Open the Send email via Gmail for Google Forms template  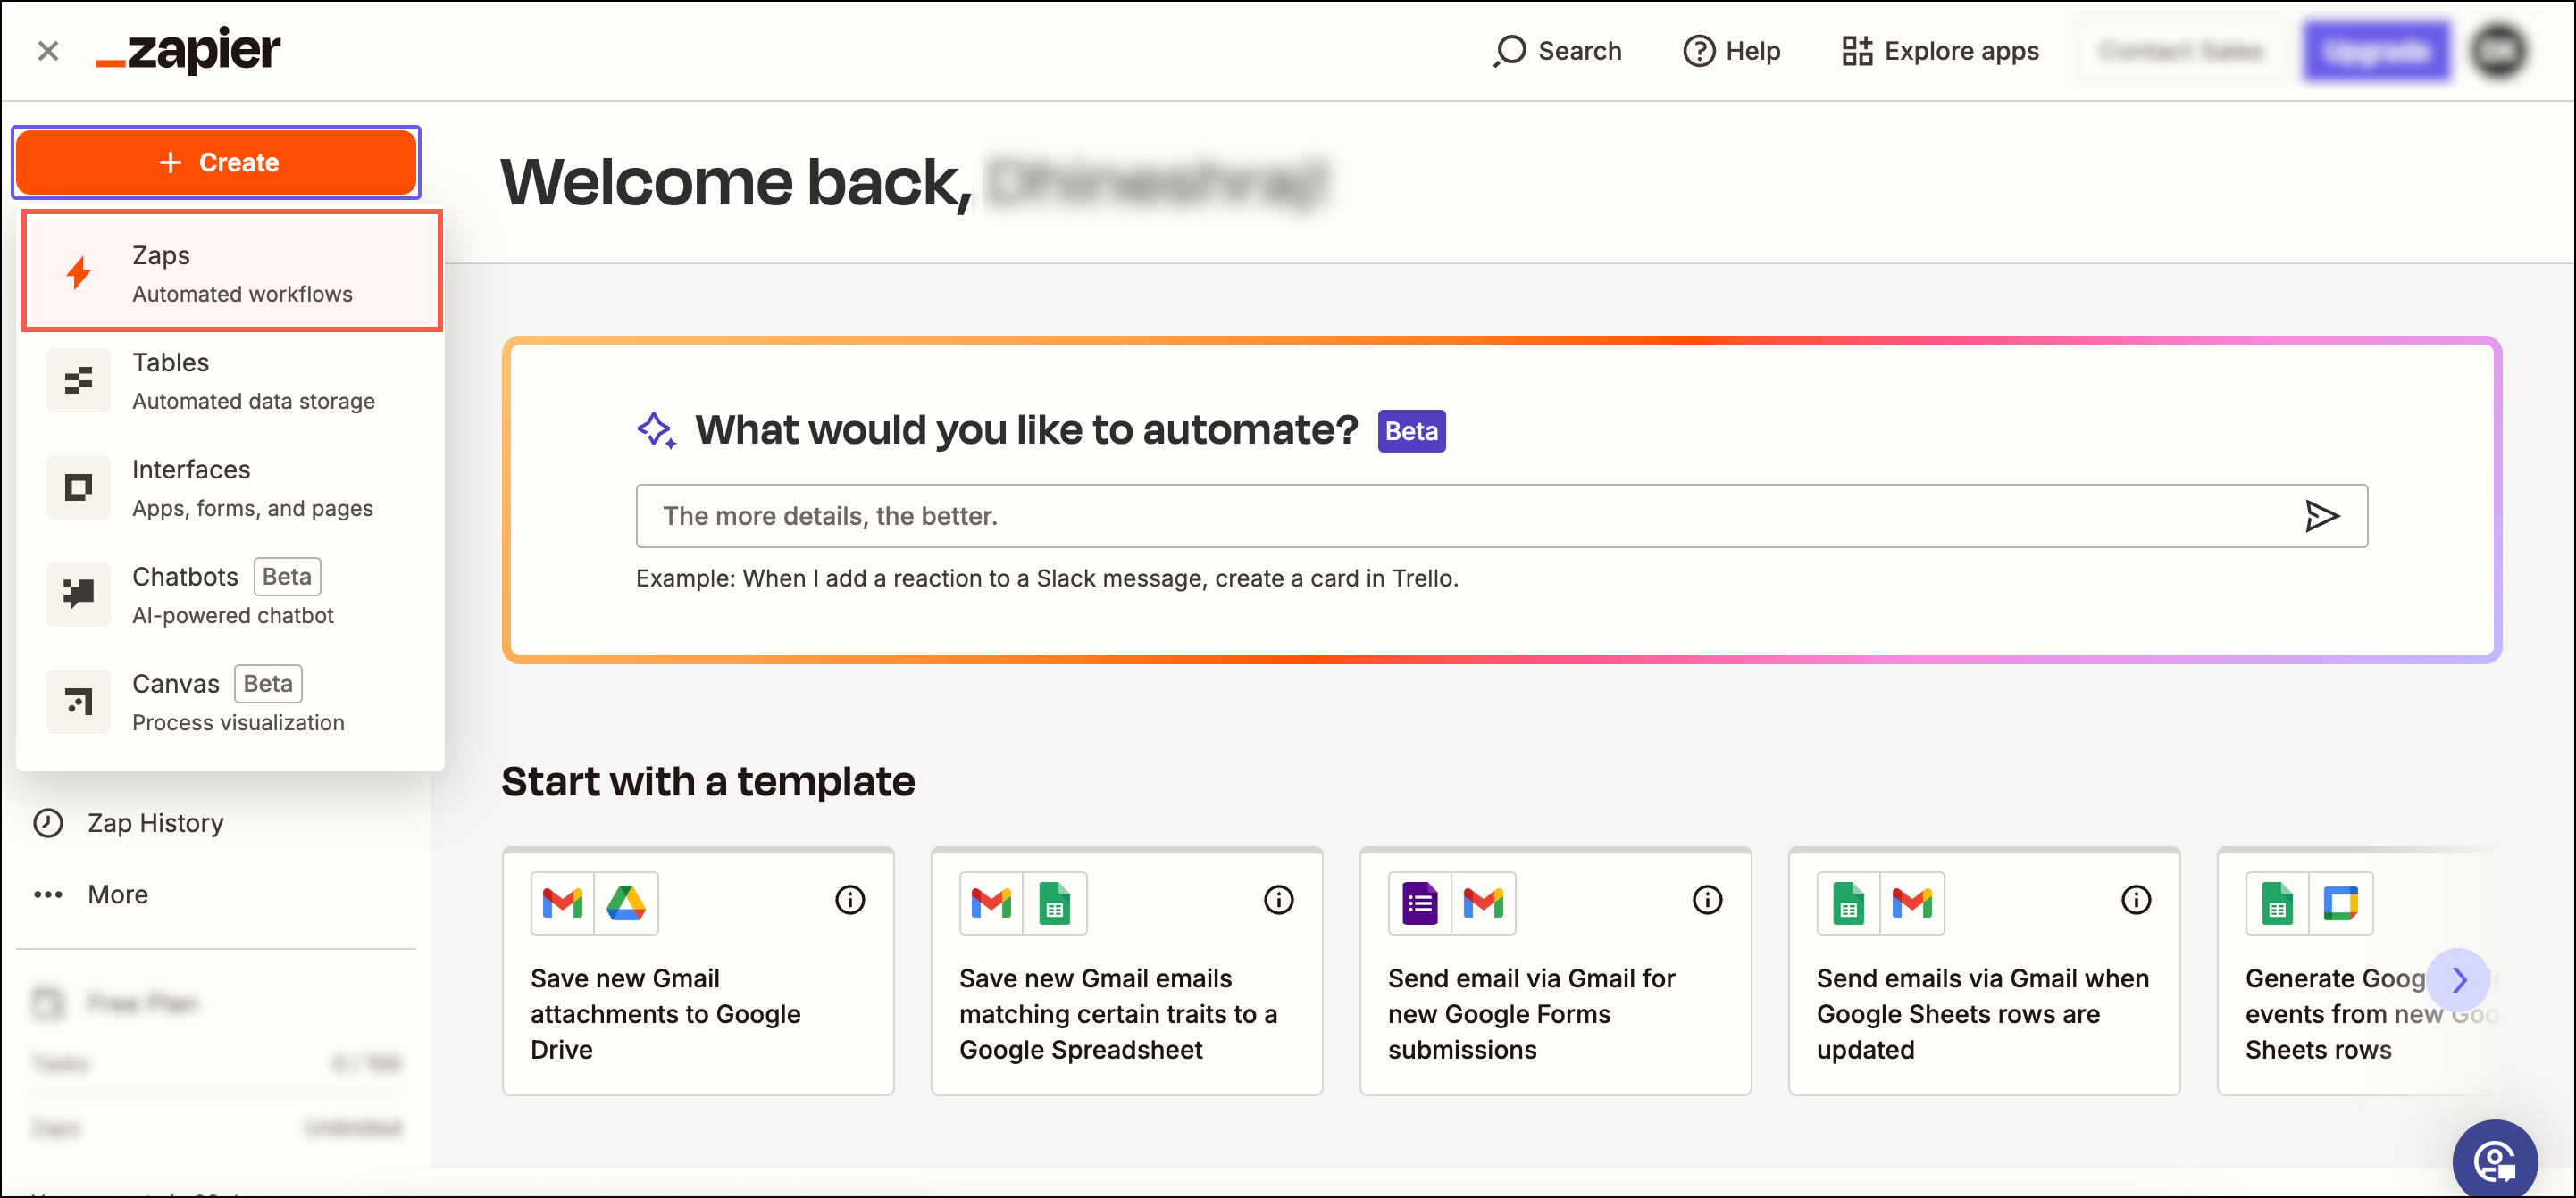(1555, 971)
